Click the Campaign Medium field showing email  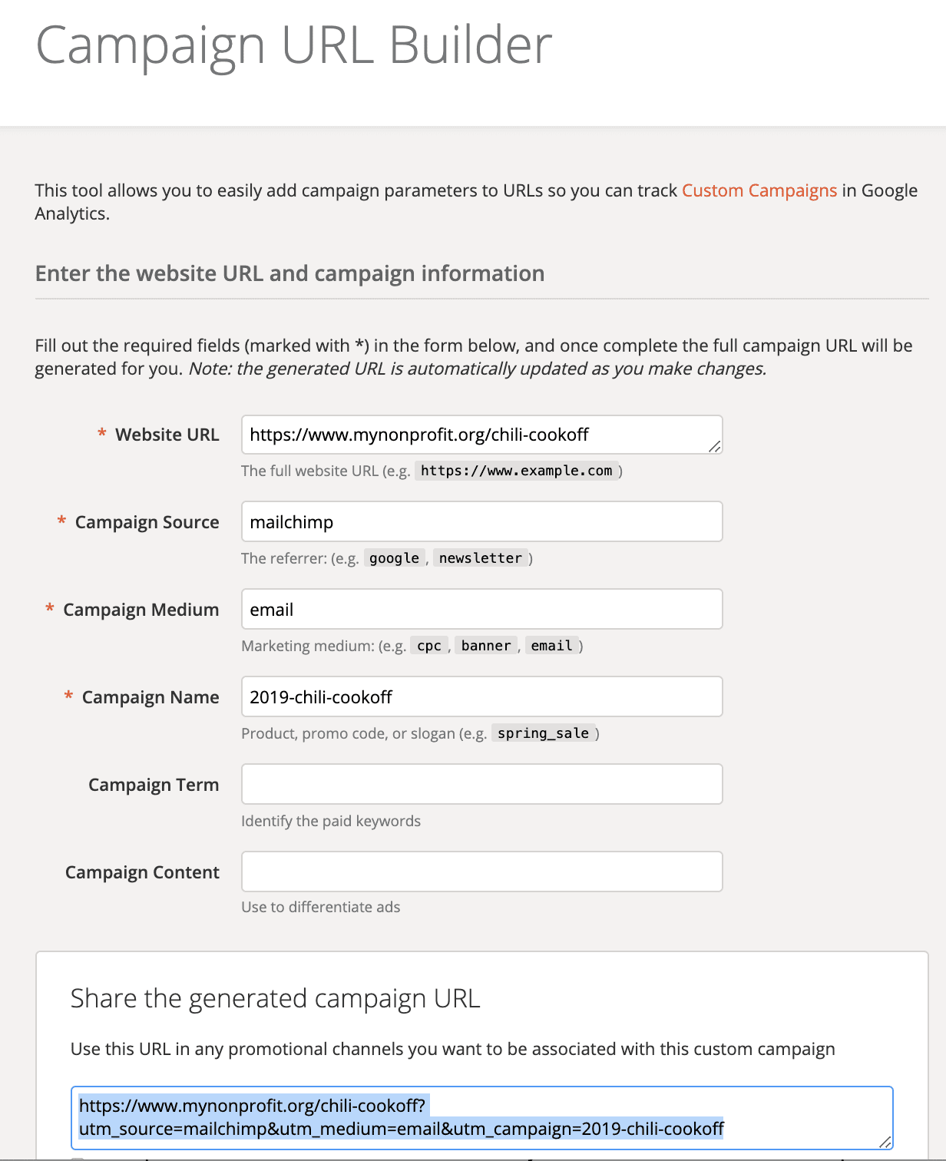coord(481,609)
